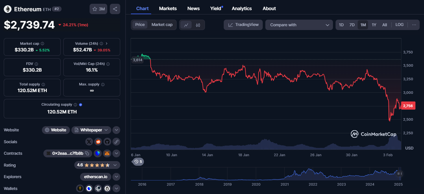424x194 pixels.
Task: Expand more Website links chevron
Action: tap(116, 130)
